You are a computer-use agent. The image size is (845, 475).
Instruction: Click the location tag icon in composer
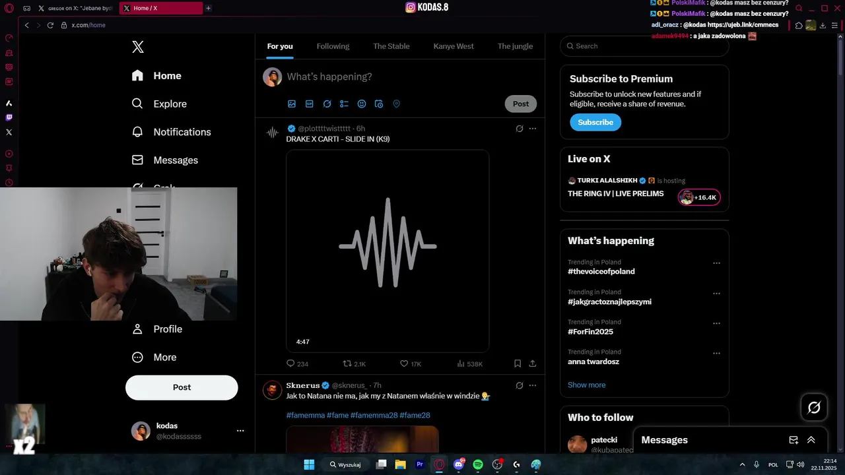click(x=397, y=104)
